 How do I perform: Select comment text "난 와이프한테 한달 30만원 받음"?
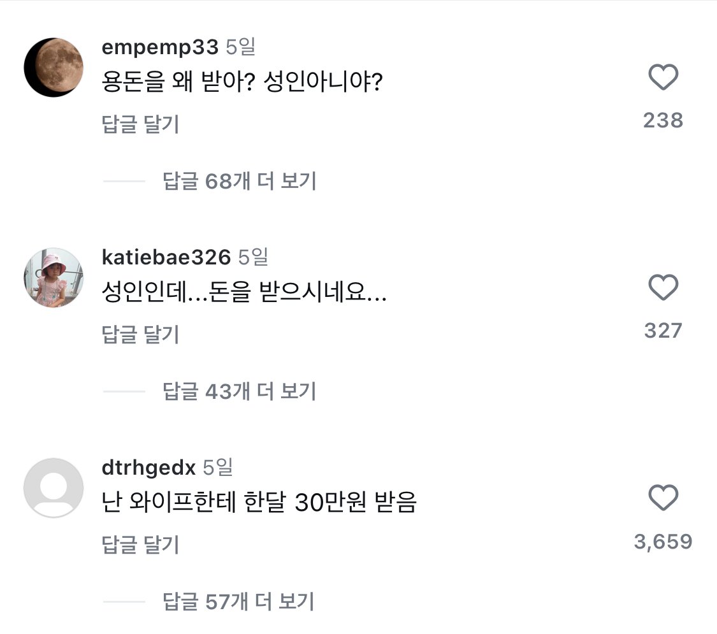pyautogui.click(x=259, y=504)
